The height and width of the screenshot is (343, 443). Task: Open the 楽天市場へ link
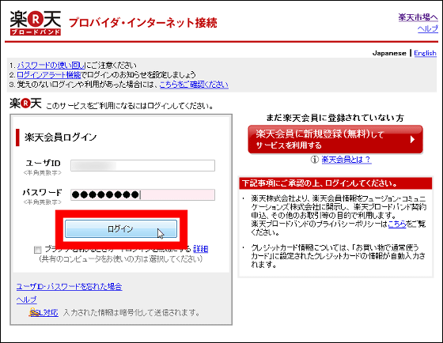click(418, 17)
